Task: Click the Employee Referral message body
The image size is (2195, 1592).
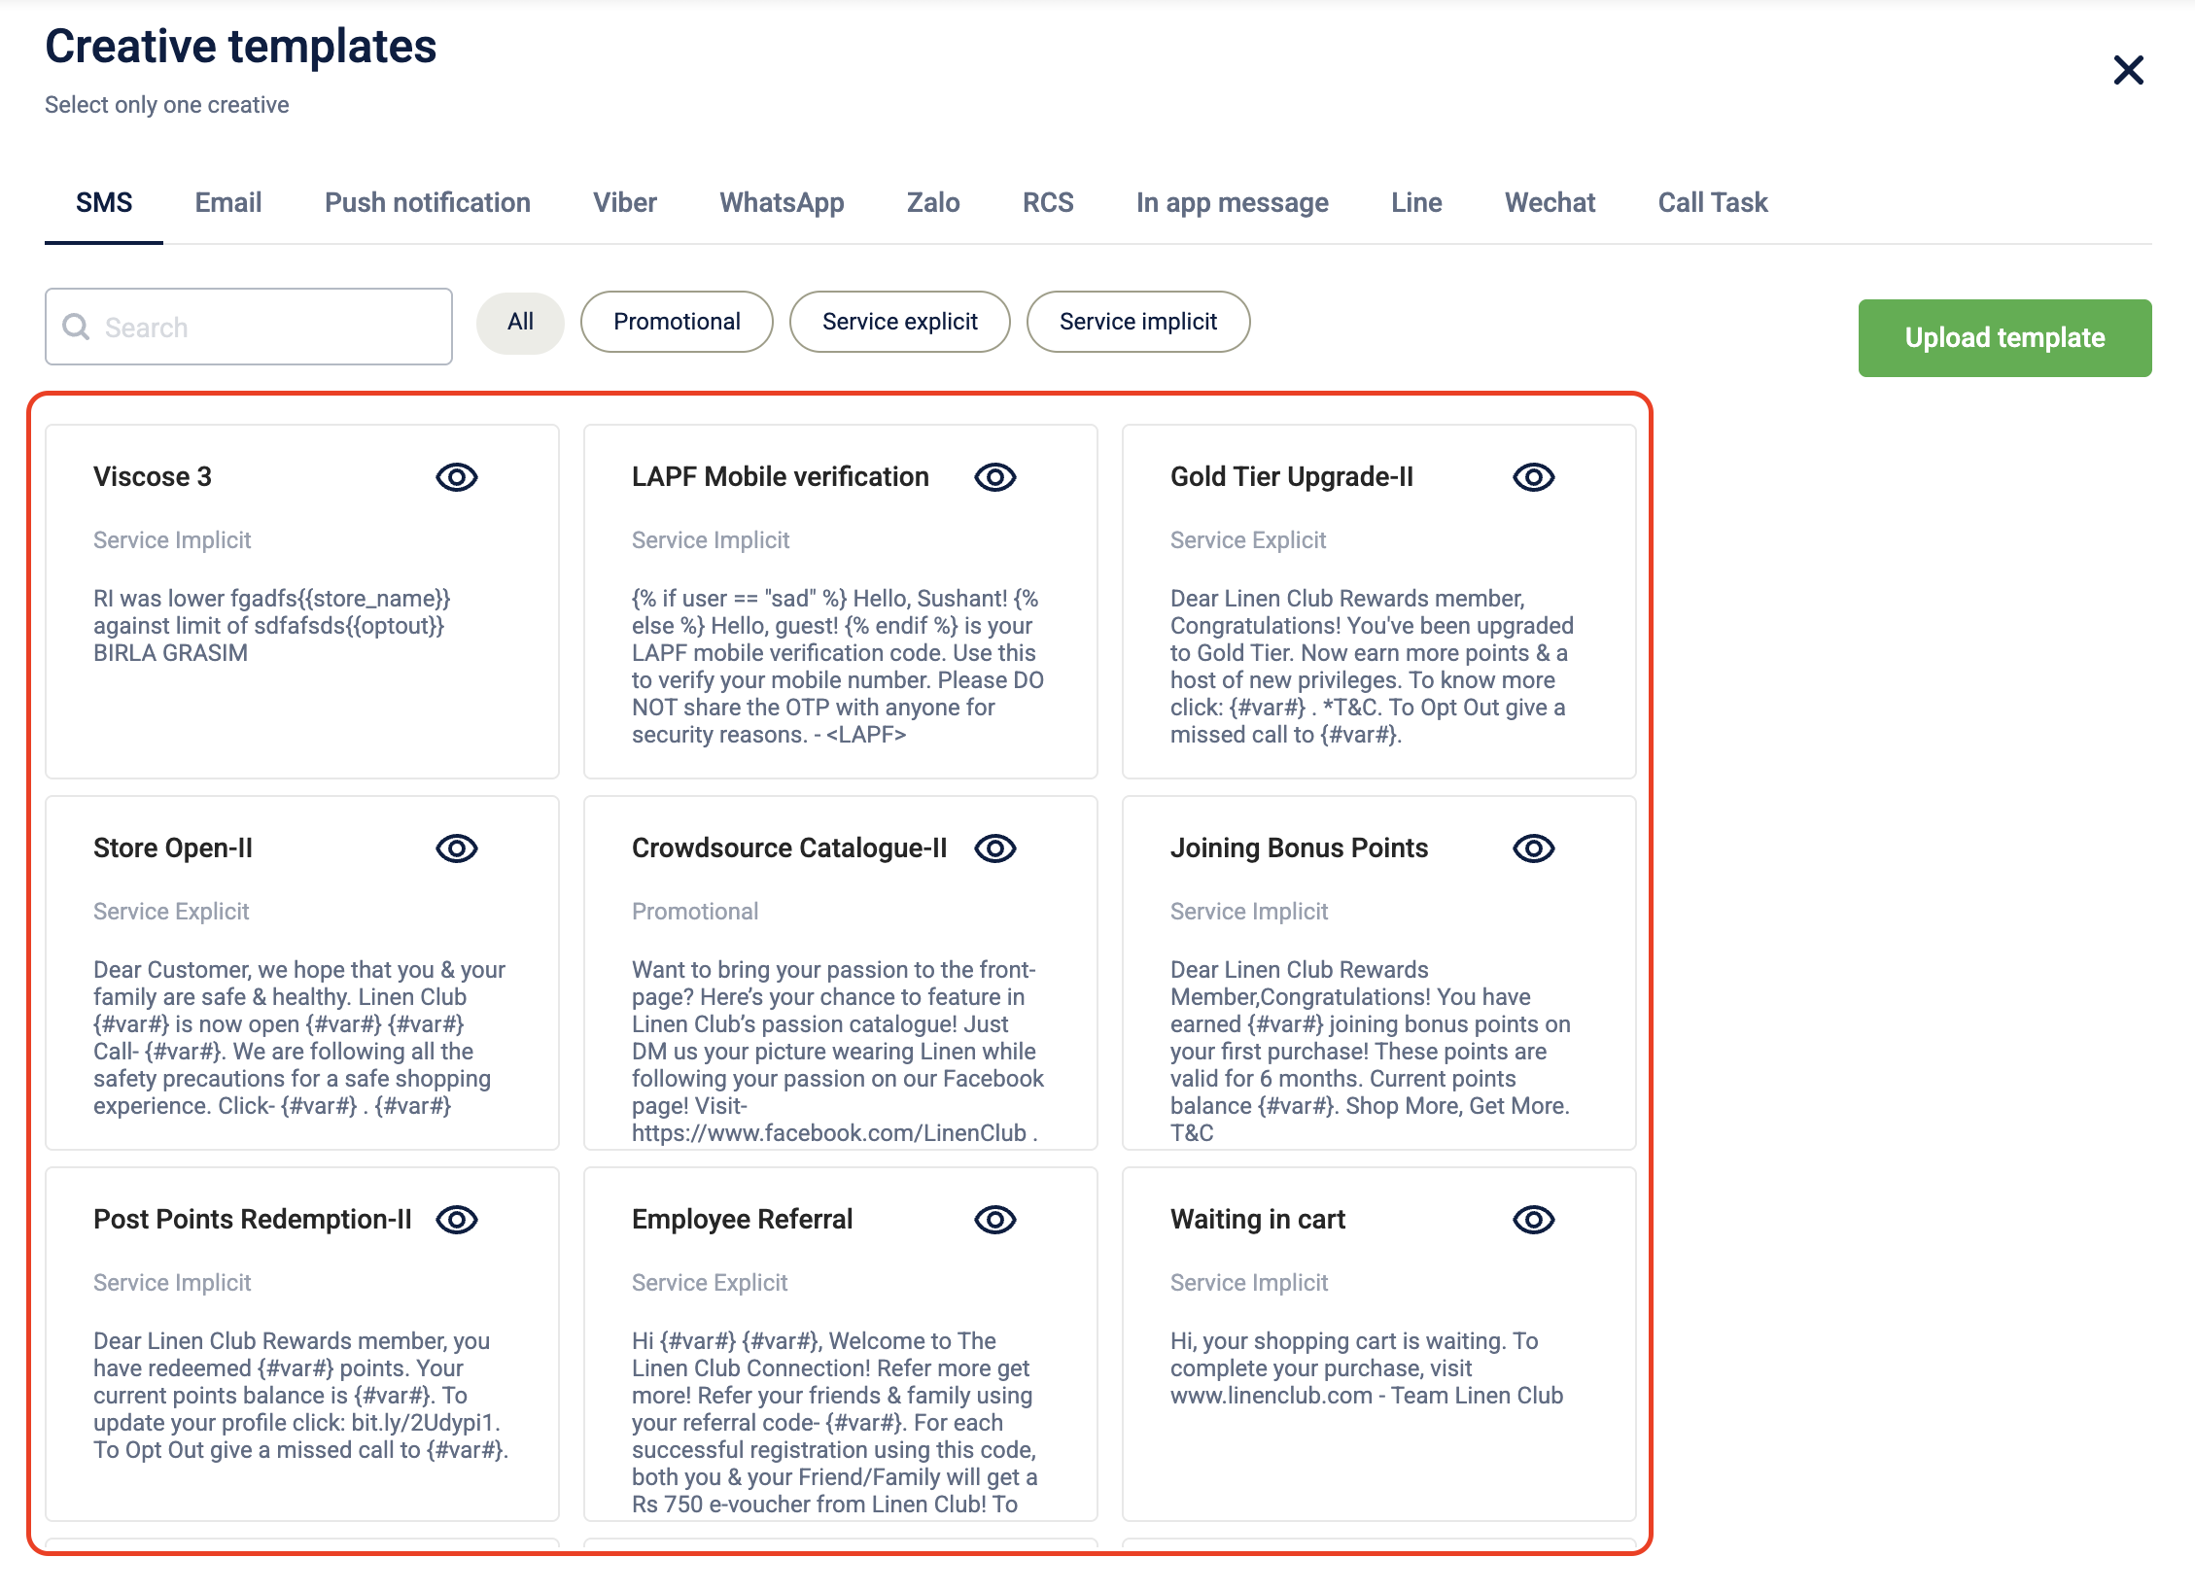Action: point(835,1423)
